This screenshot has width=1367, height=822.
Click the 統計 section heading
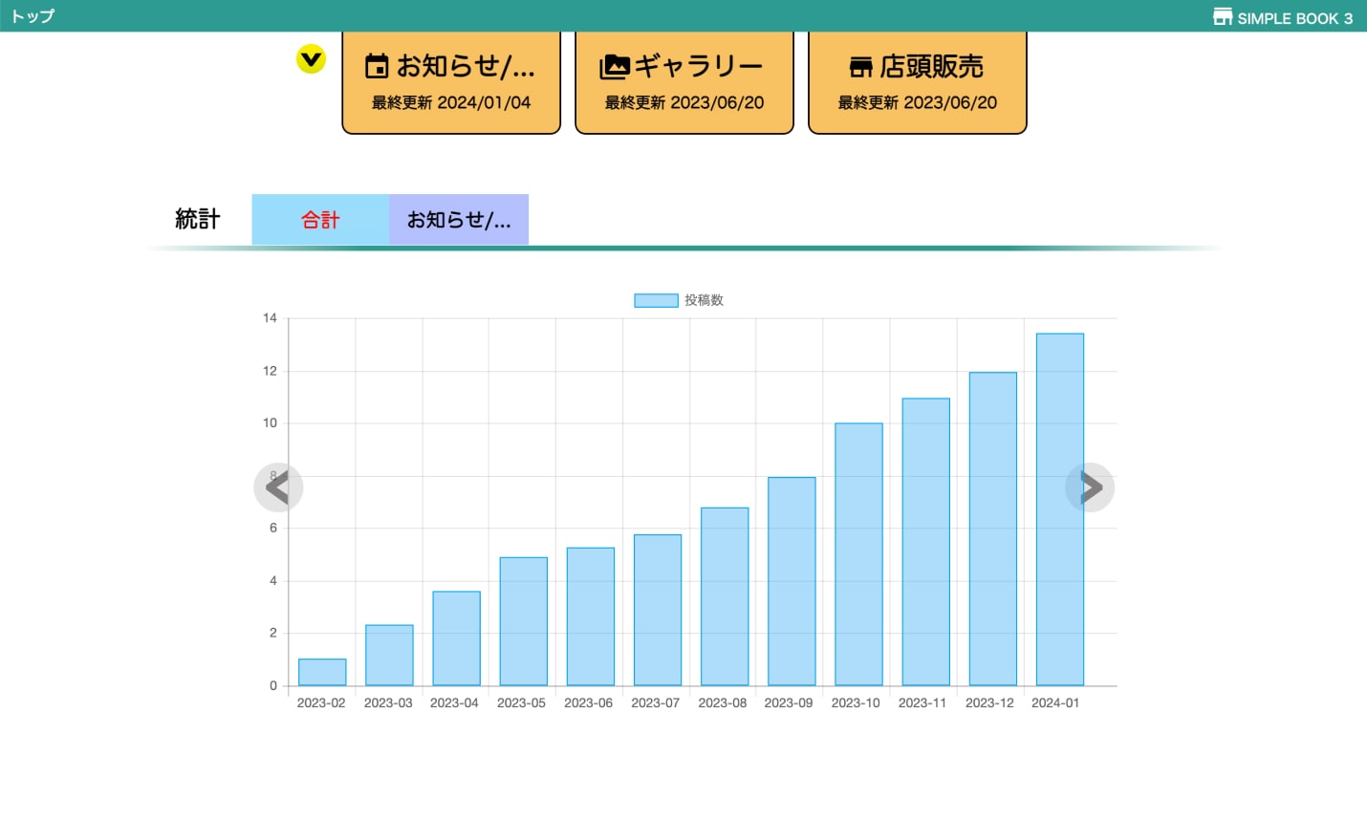(198, 219)
